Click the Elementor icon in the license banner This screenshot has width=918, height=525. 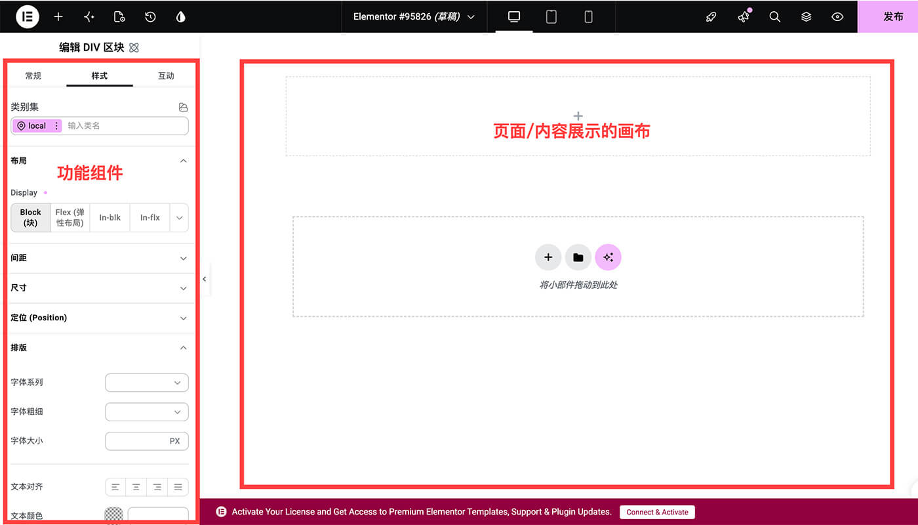coord(222,512)
